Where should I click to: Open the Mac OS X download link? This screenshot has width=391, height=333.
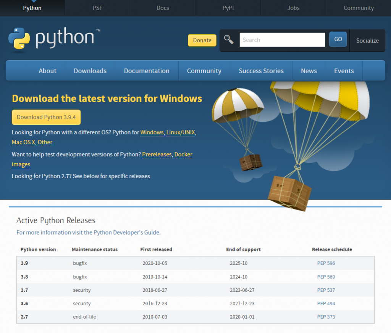click(x=23, y=142)
